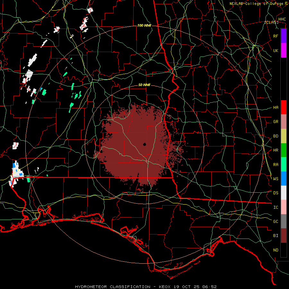Viewport: 289px width, 289px height.
Task: Click the GC legend label
Action: pos(276,222)
